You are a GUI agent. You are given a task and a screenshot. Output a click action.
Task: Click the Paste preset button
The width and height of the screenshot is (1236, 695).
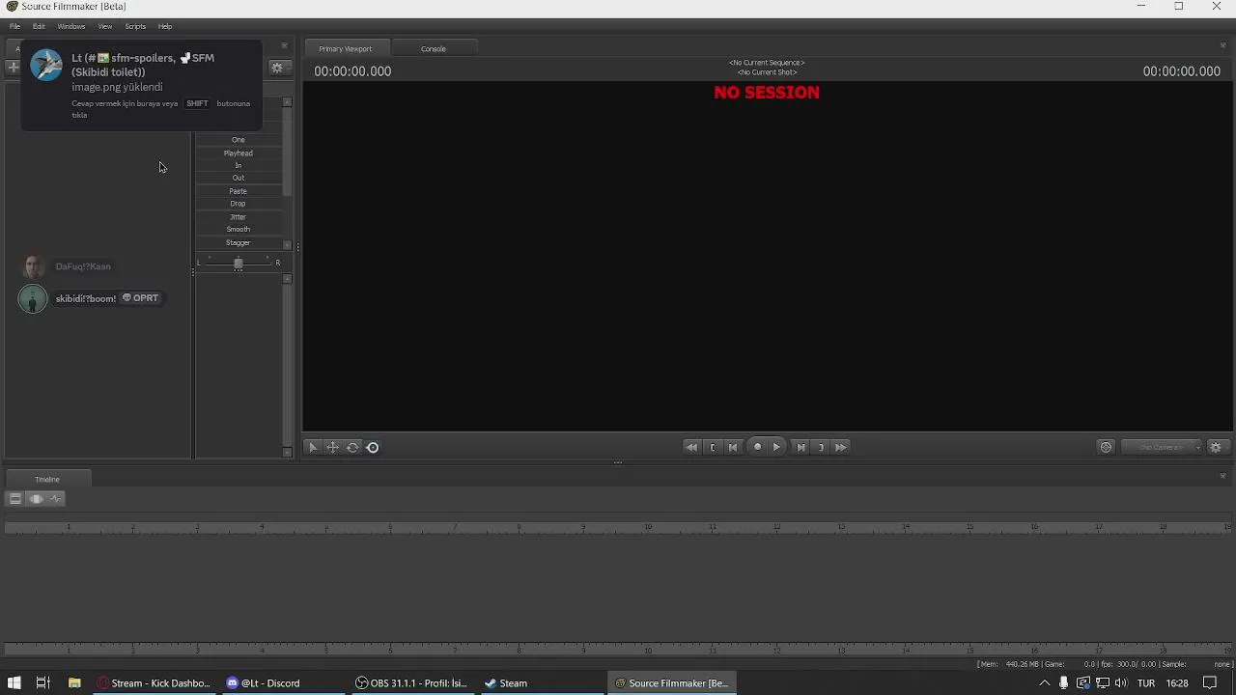click(x=239, y=191)
